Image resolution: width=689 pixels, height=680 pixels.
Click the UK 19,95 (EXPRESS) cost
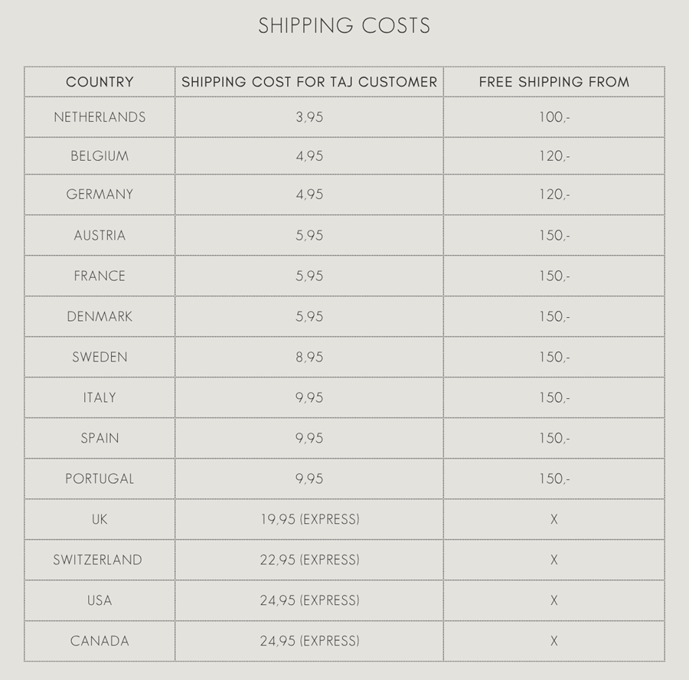[x=309, y=519]
